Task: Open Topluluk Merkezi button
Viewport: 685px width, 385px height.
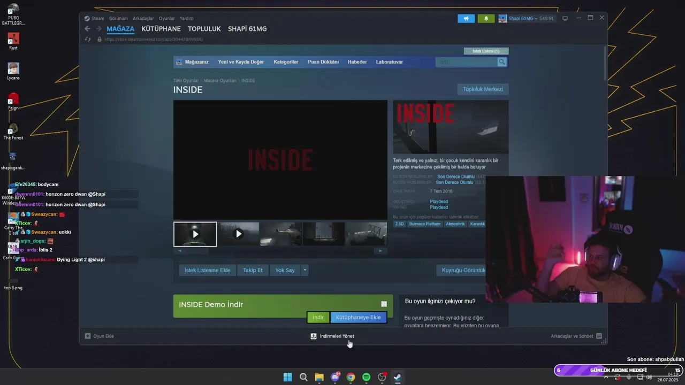Action: [x=483, y=89]
